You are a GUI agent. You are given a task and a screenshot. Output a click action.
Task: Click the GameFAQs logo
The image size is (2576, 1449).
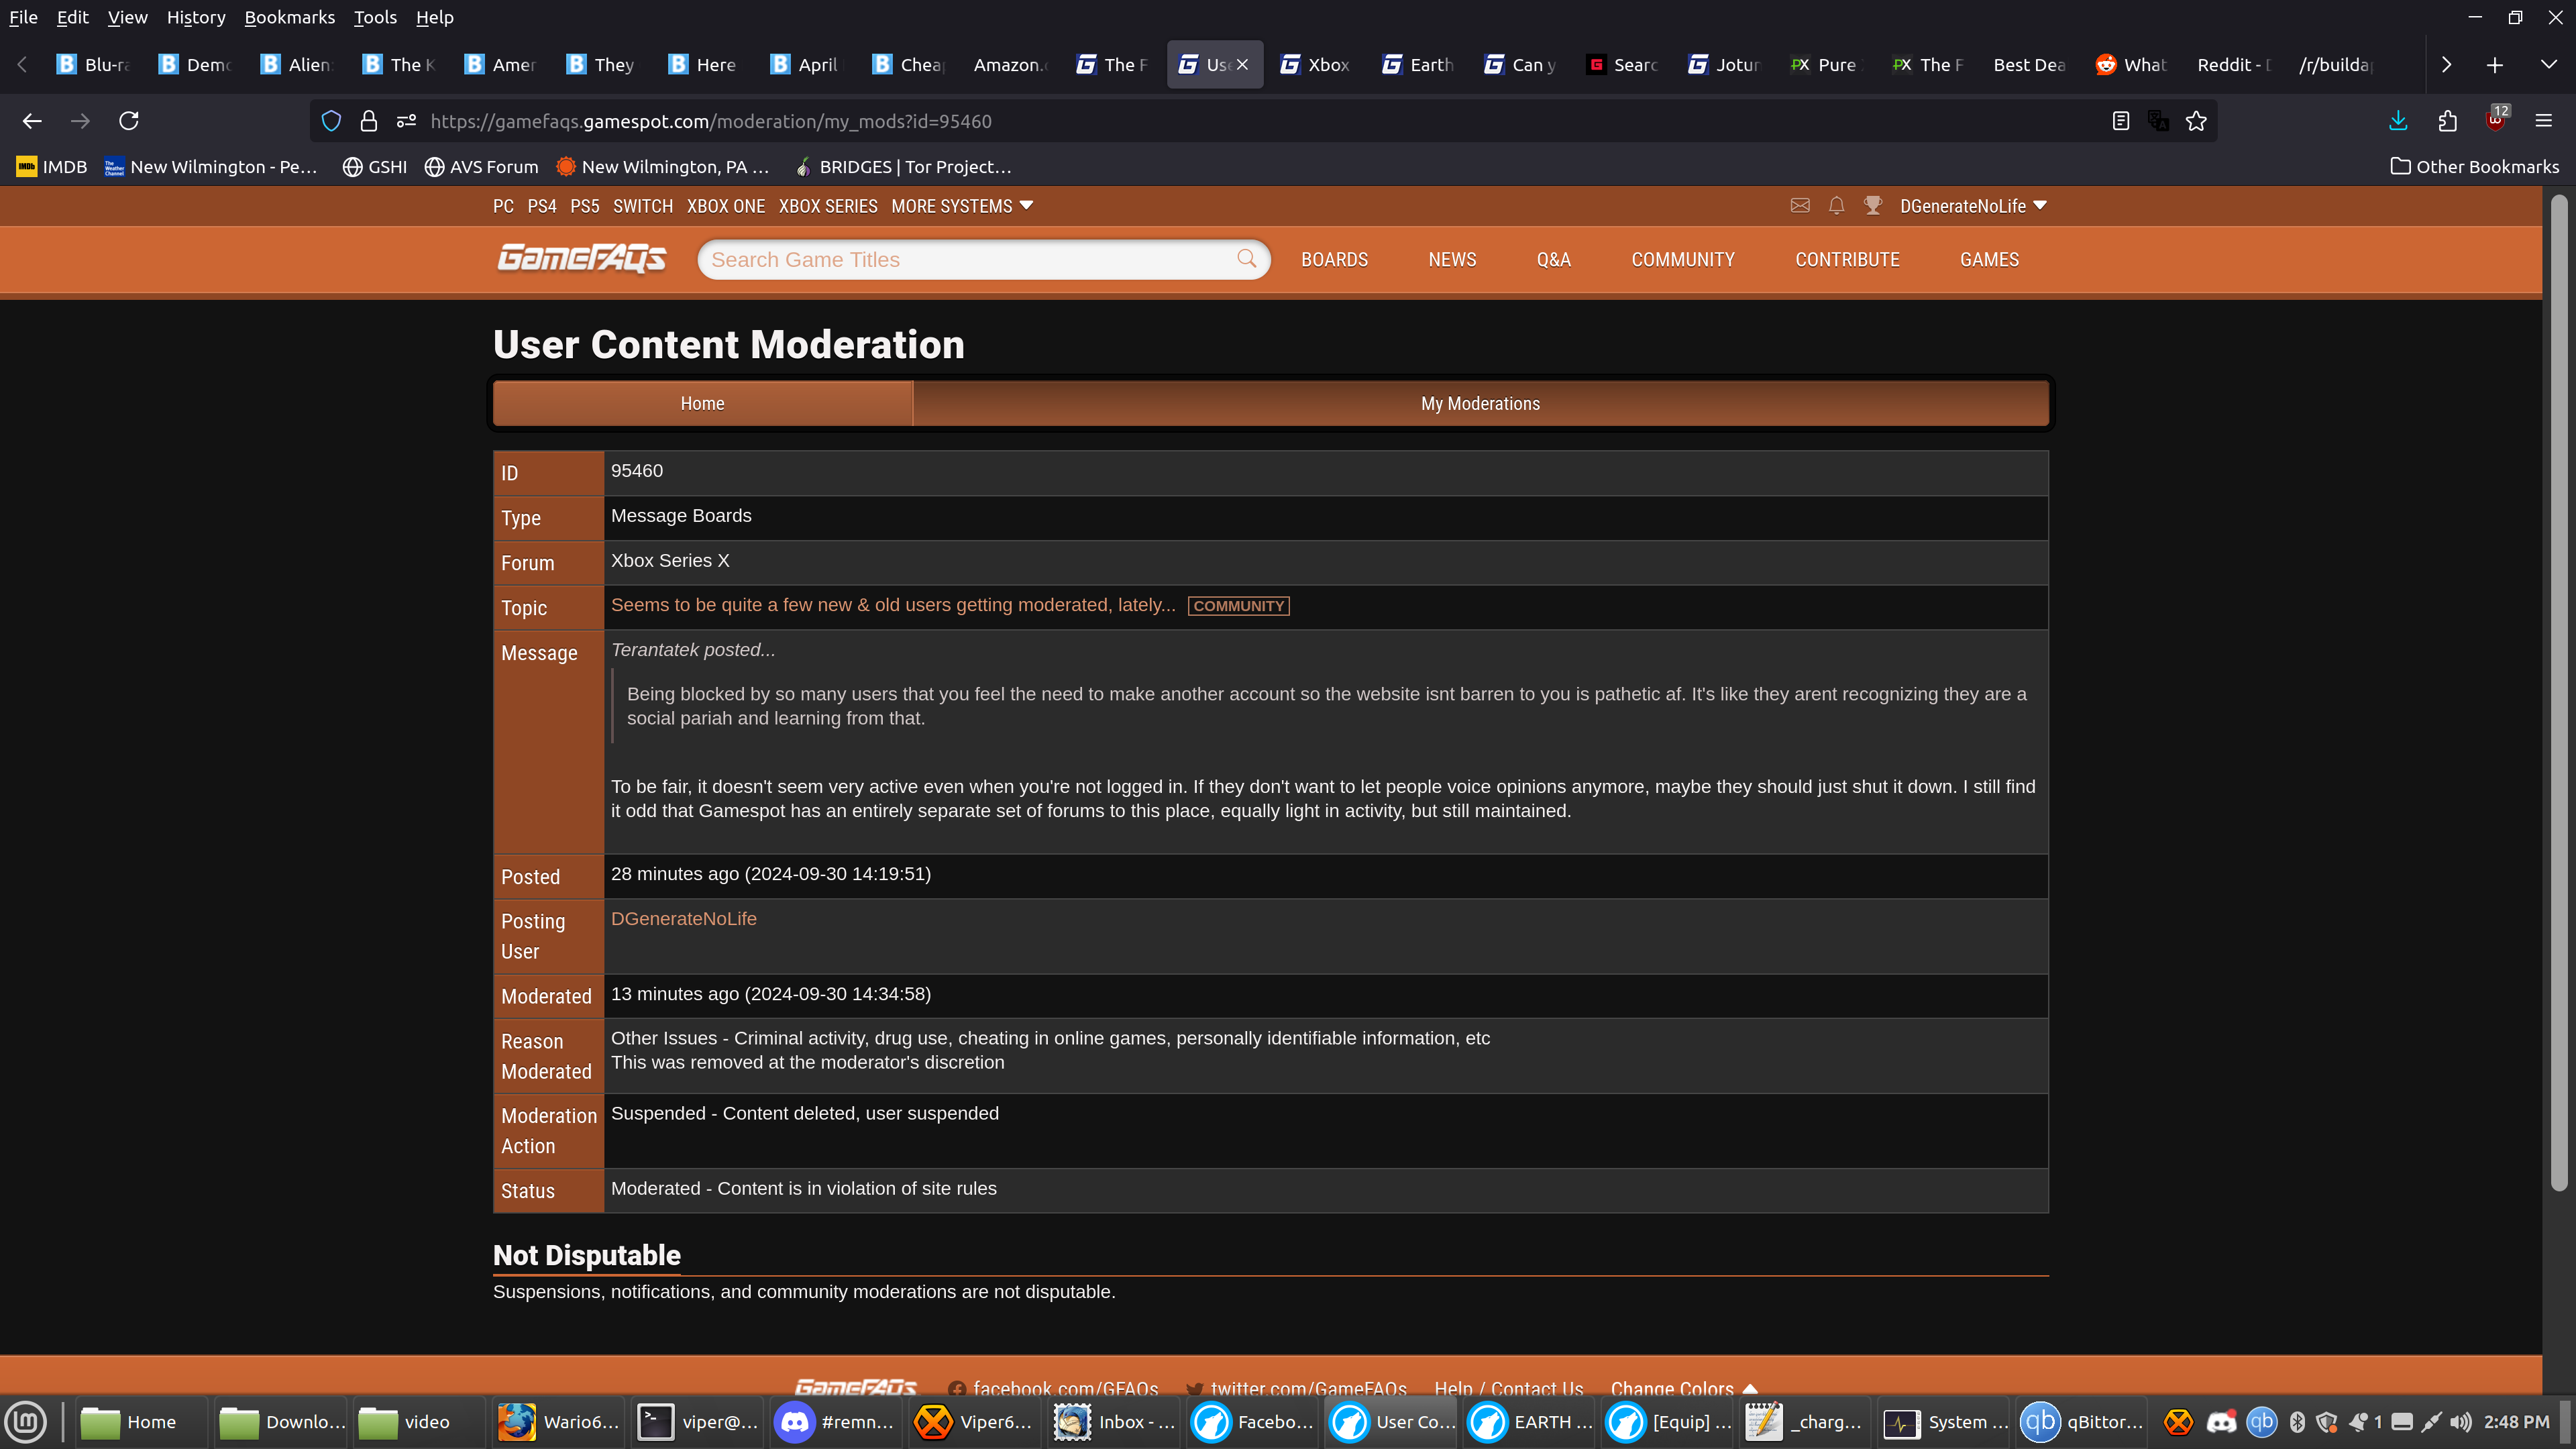pos(581,259)
